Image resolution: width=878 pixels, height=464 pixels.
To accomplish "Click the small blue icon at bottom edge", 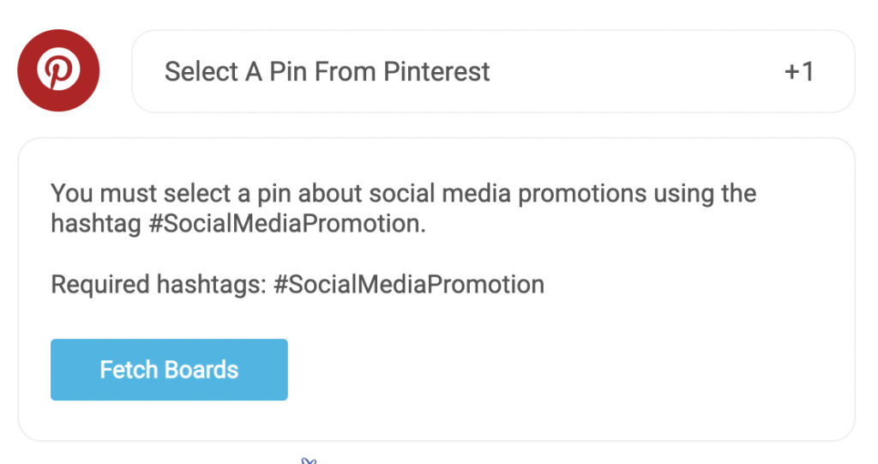I will (x=309, y=461).
